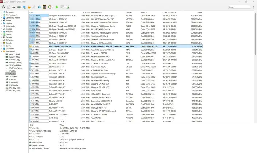This screenshot has height=153, width=257.
Task: Click the Display icon in the tree
Action: tap(4, 23)
